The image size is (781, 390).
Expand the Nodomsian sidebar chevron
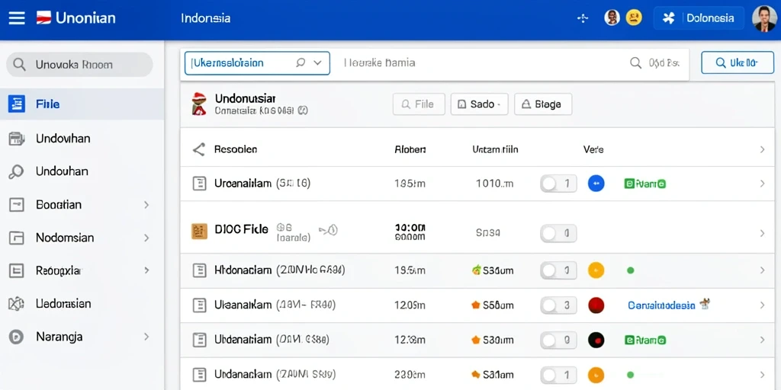click(146, 238)
